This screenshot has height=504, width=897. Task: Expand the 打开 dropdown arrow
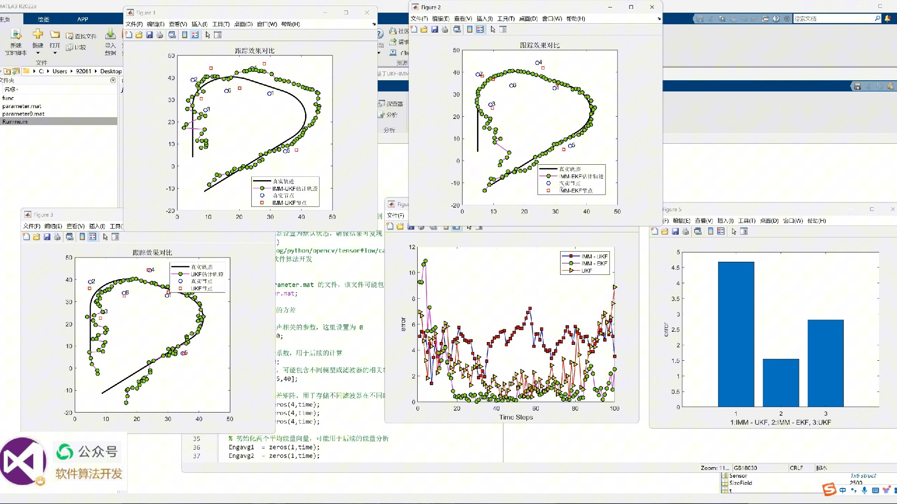click(x=55, y=53)
